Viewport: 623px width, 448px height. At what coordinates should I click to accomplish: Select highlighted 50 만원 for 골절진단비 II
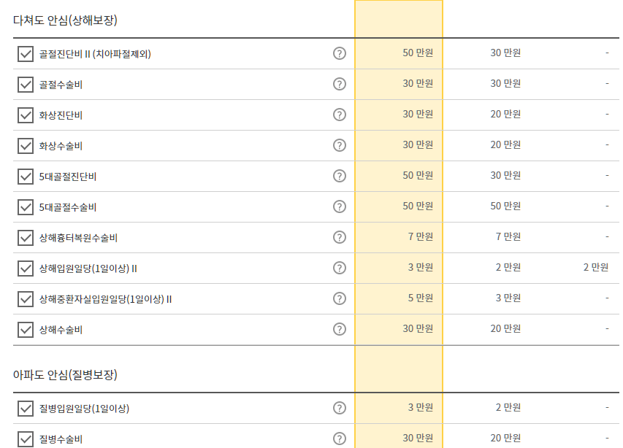pyautogui.click(x=418, y=53)
